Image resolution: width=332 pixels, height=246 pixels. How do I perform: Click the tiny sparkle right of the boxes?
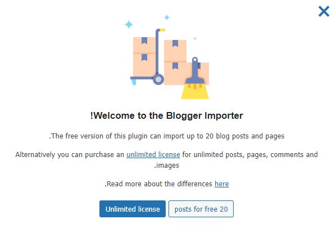coord(195,38)
